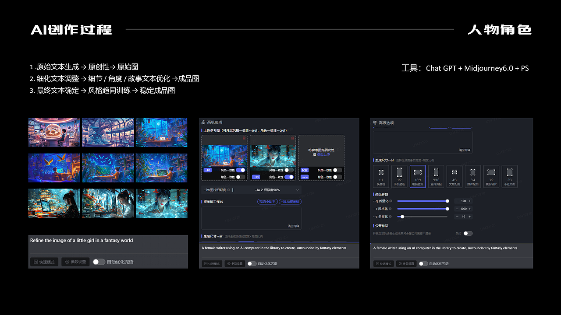Click the 点击上传 upload link

pyautogui.click(x=324, y=154)
